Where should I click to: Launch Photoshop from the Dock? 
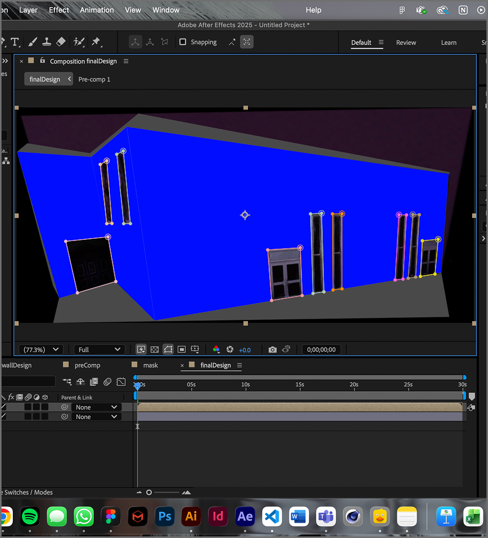point(165,516)
